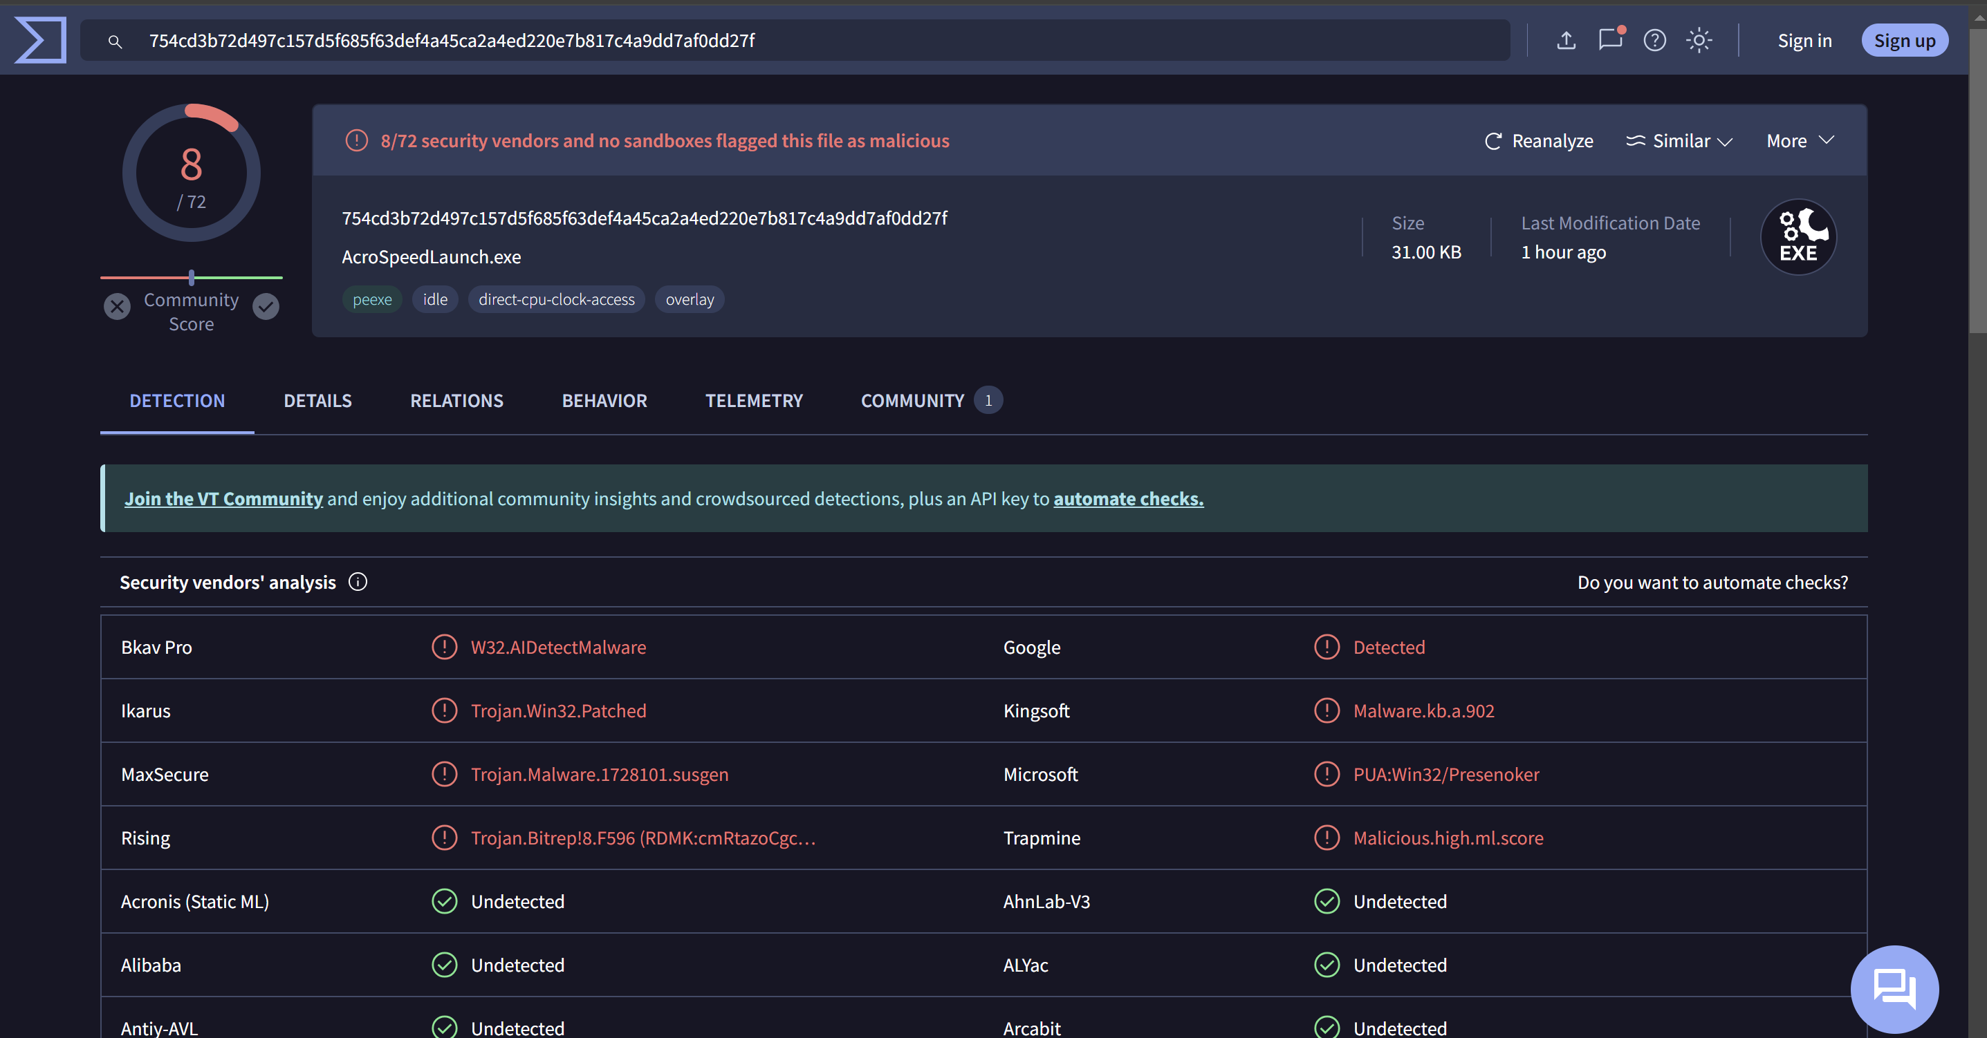
Task: Click the green check in AhnLab-V3 row
Action: (x=1327, y=902)
